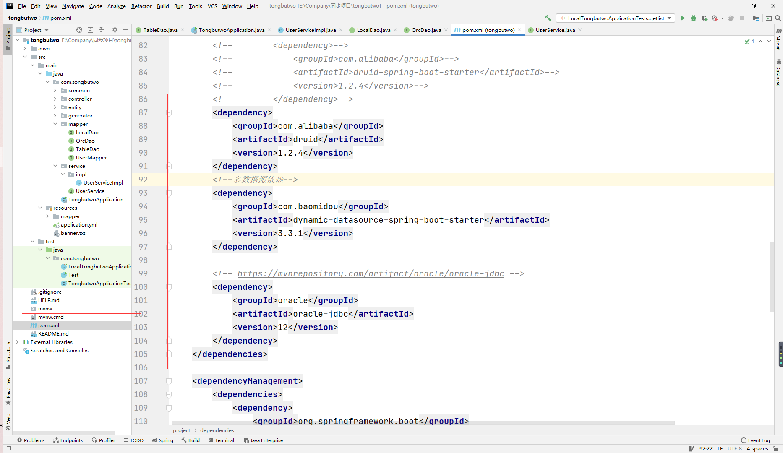Toggle soft-wrap line indicator 'LF' in status bar

tap(720, 448)
